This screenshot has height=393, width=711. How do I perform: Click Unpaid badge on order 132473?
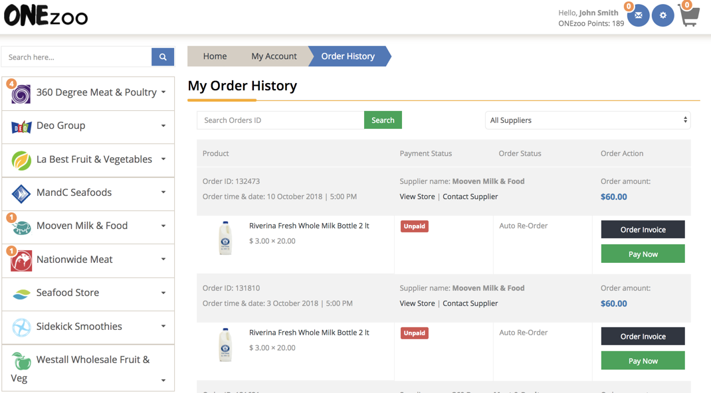415,226
